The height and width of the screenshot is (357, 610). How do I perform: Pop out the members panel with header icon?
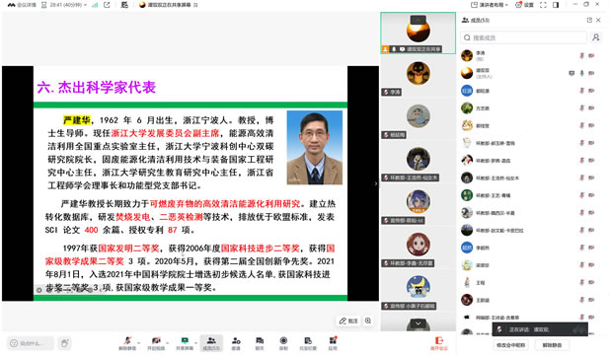(x=589, y=21)
